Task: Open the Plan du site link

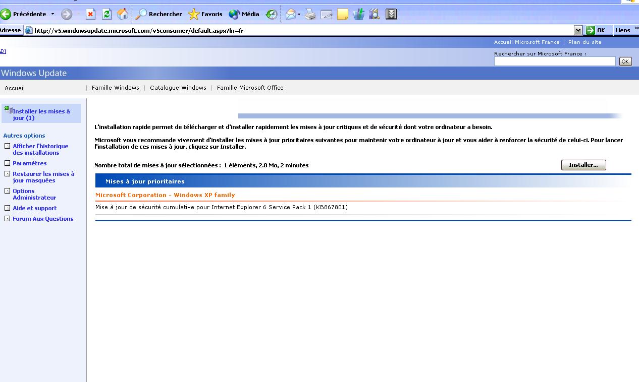Action: pyautogui.click(x=584, y=42)
